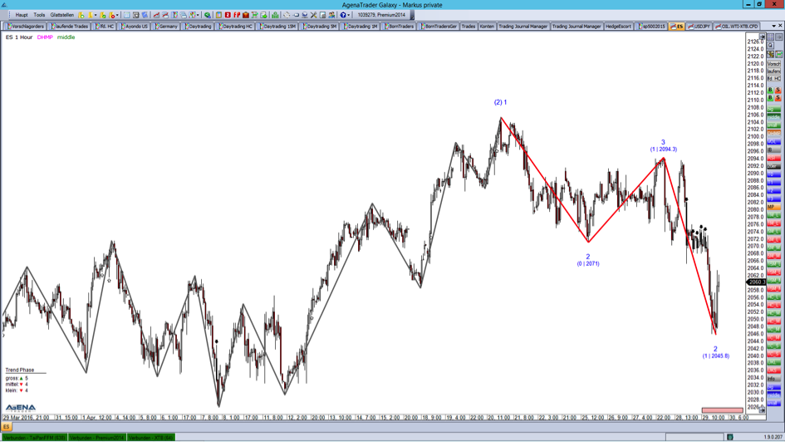Toggle the T0 indicator button

(x=774, y=174)
